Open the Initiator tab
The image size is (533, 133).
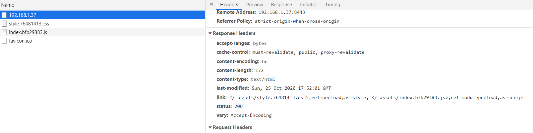click(309, 5)
